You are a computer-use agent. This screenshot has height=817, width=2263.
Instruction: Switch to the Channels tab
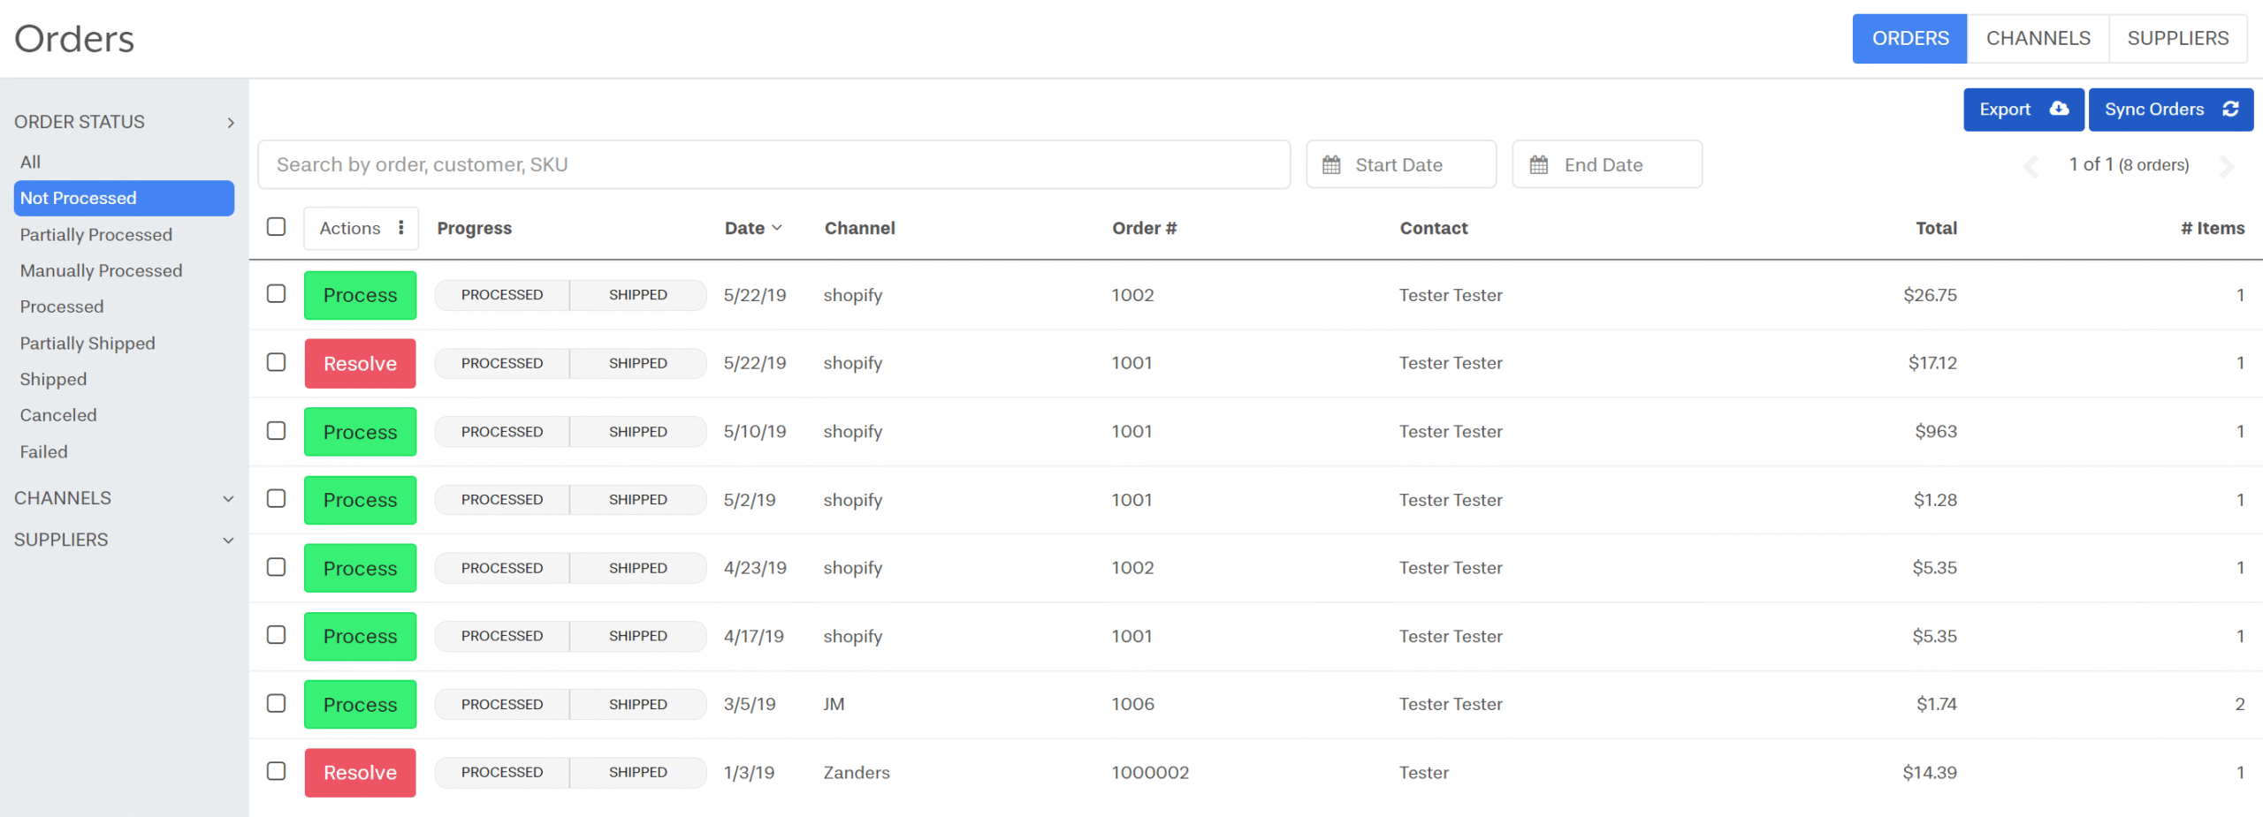pos(2037,39)
